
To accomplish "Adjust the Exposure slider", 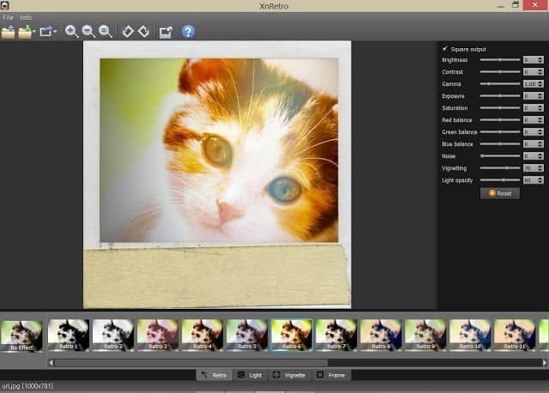I will point(500,95).
